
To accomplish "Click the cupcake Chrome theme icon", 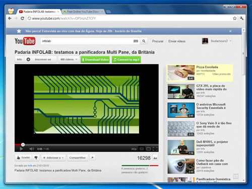I will [11, 11].
